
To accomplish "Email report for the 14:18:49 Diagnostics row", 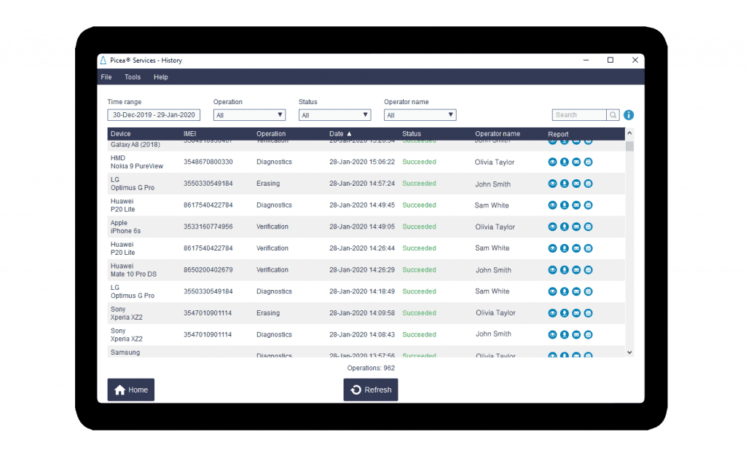I will (x=576, y=291).
